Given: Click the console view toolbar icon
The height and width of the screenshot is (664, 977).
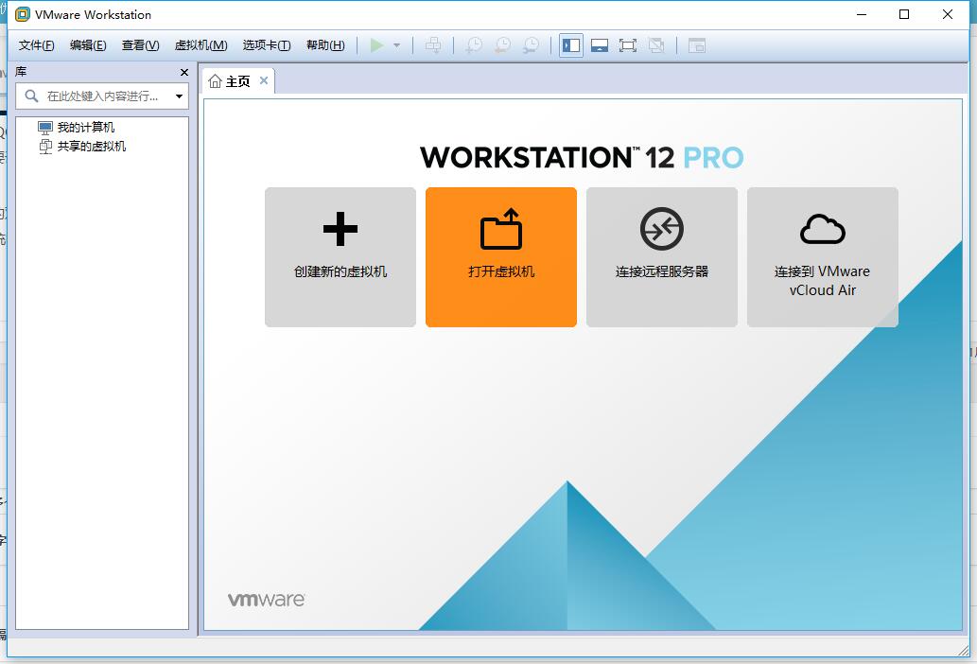Looking at the screenshot, I should 697,45.
